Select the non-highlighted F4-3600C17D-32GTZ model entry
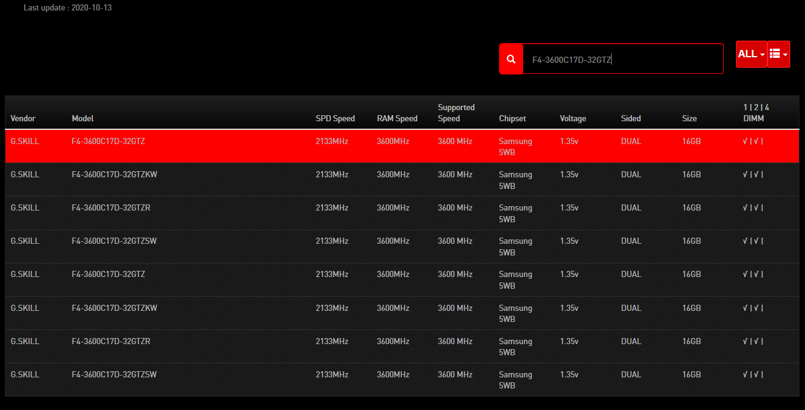805x410 pixels. 108,275
